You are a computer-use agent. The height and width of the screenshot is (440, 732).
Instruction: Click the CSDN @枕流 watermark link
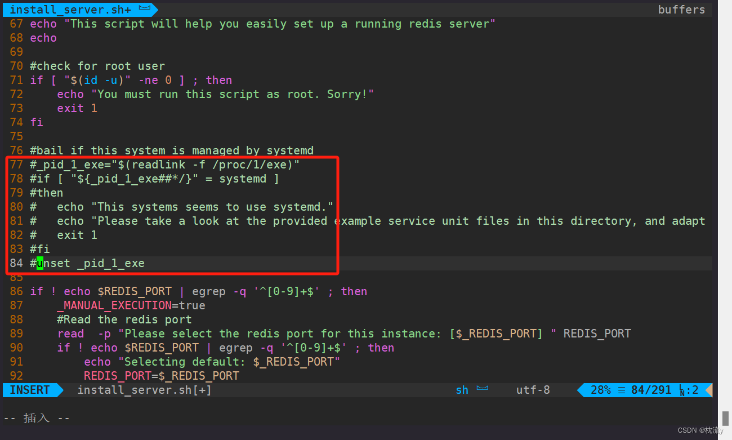[x=699, y=430]
